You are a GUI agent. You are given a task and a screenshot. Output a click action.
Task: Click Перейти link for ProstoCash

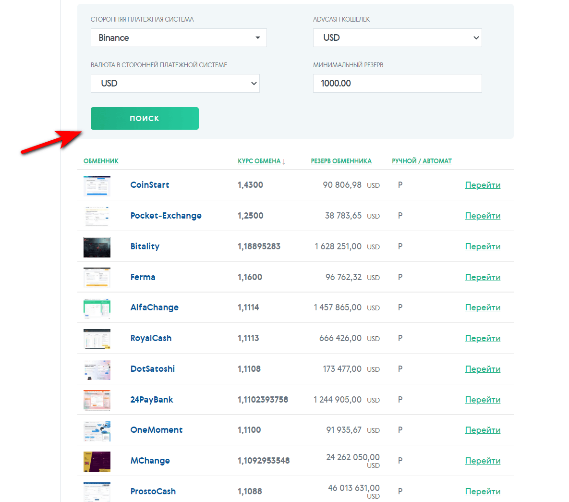(x=483, y=491)
